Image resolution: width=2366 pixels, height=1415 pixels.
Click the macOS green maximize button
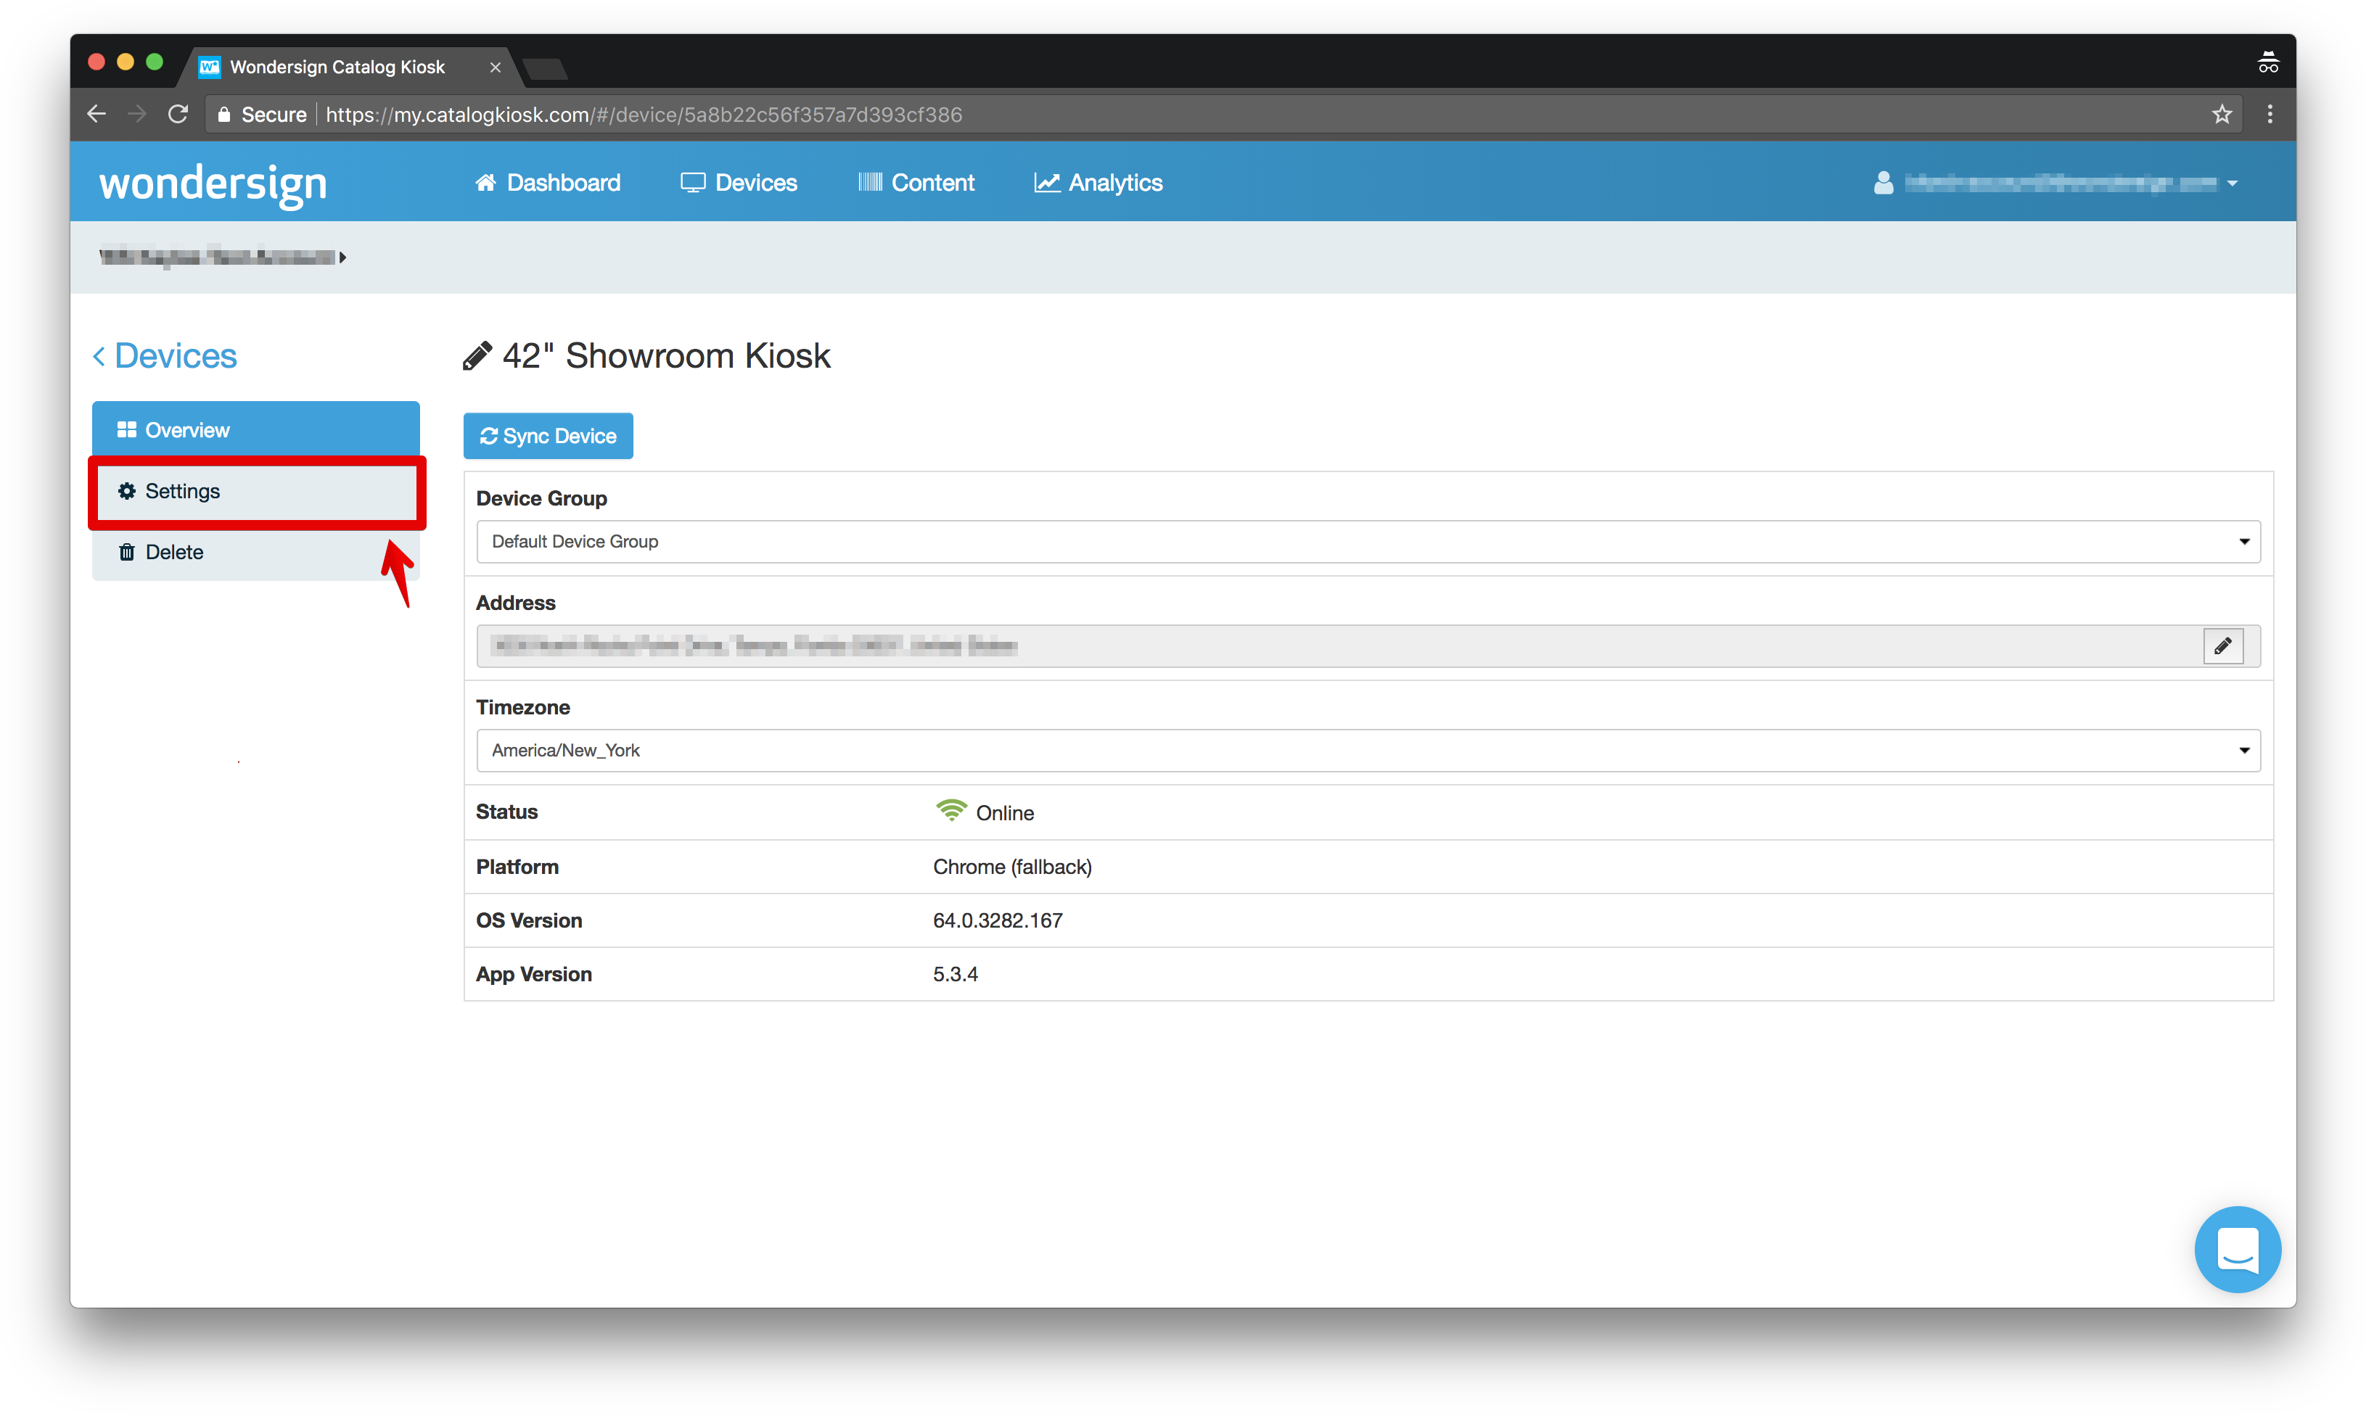coord(155,63)
